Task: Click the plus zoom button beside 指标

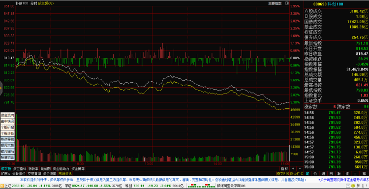Action: [x=293, y=168]
